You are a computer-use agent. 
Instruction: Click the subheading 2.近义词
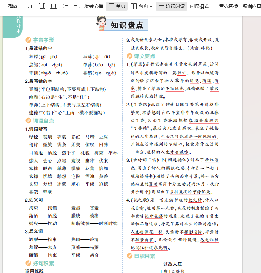[x=34, y=200]
